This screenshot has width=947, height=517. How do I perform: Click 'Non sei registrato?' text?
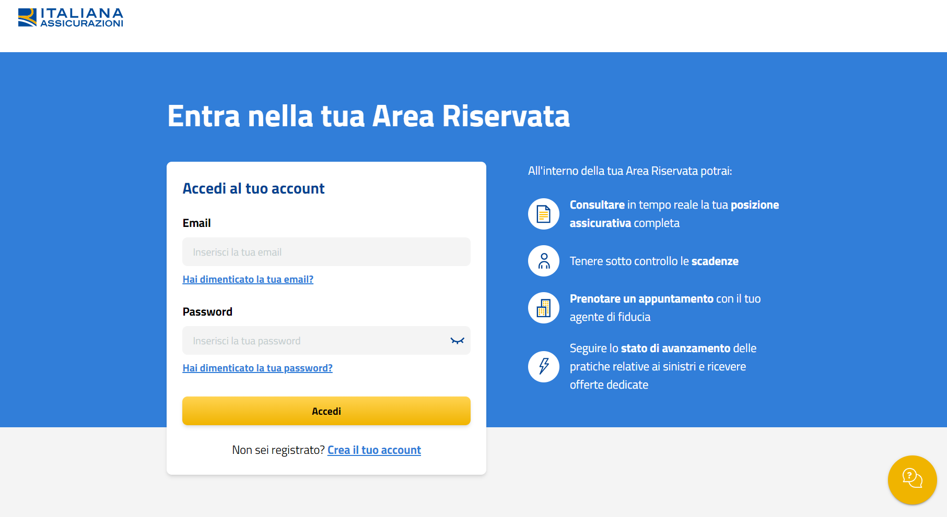278,450
